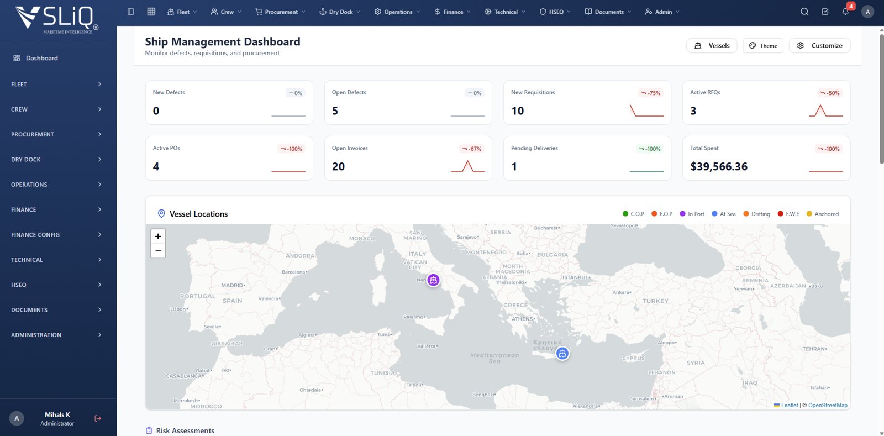Open the Active RFQs card
884x436 pixels.
click(766, 103)
